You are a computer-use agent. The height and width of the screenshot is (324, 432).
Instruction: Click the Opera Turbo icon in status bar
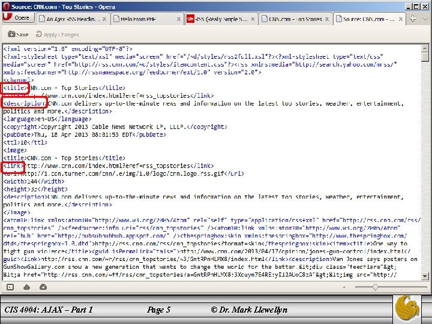43,287
